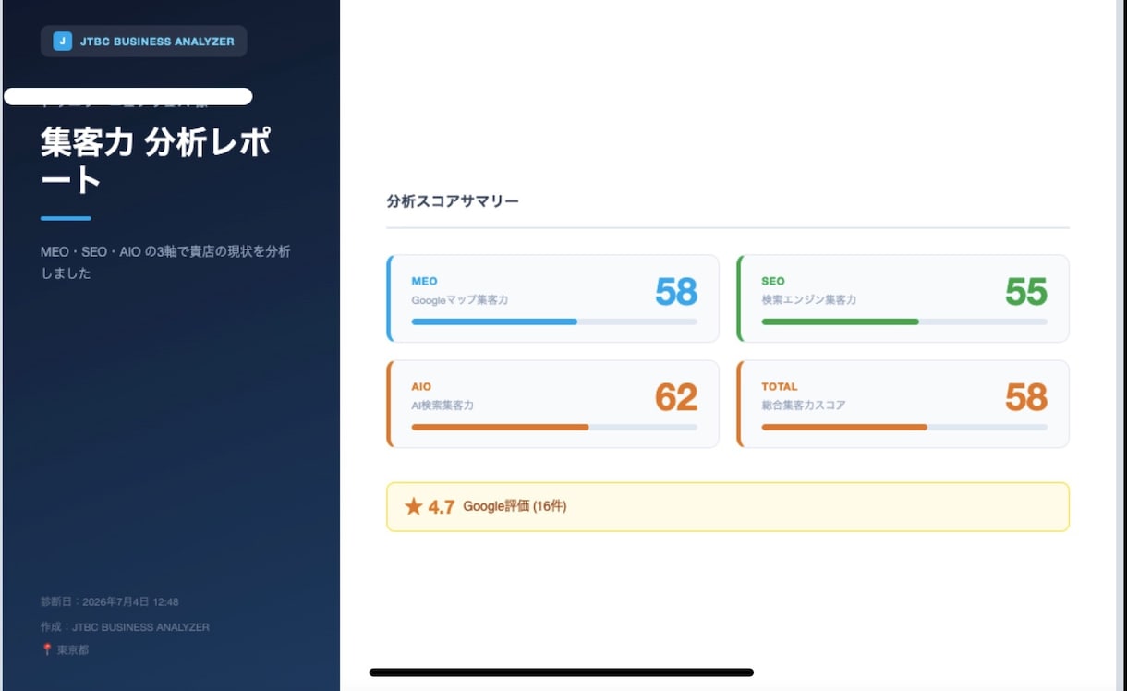This screenshot has width=1127, height=691.
Task: Click the Google評価 (16件) text
Action: coord(515,506)
